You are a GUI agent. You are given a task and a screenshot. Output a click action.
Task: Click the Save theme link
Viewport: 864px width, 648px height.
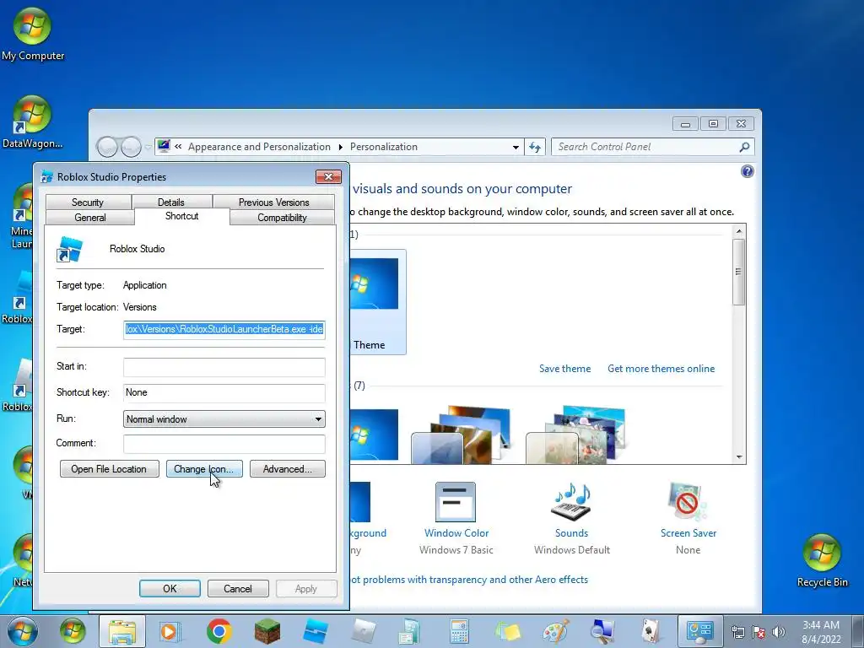point(564,369)
